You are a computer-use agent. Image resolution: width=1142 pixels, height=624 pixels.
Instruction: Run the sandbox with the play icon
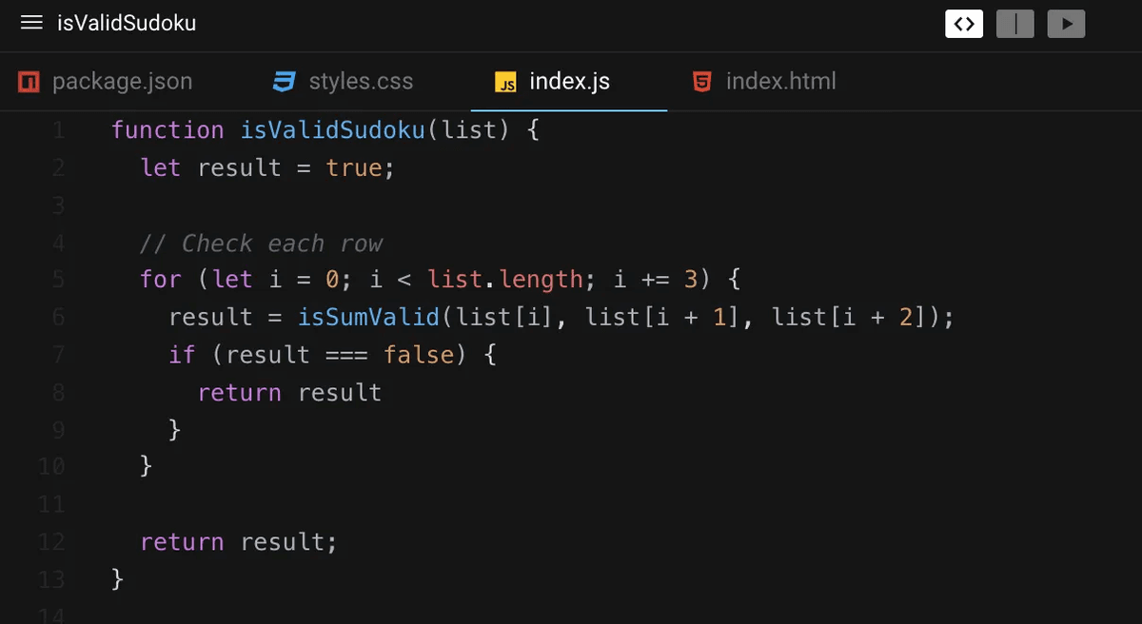pos(1066,24)
